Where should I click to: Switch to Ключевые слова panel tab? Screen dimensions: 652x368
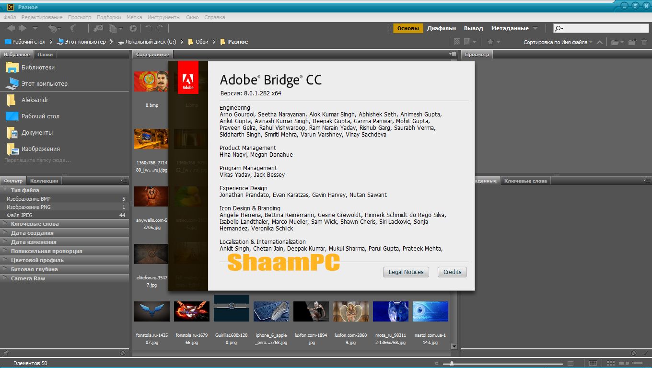click(525, 181)
